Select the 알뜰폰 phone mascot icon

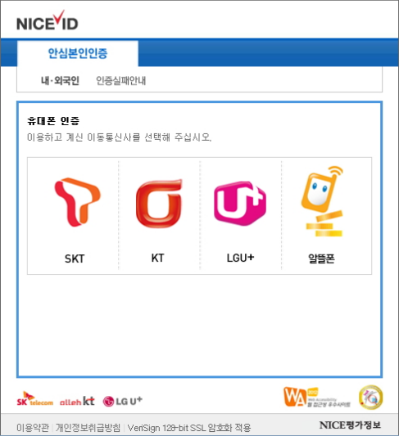click(323, 201)
